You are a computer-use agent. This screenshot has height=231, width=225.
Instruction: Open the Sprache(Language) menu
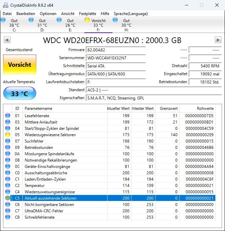point(131,14)
